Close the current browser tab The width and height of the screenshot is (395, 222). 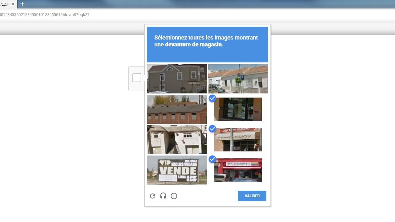13,4
